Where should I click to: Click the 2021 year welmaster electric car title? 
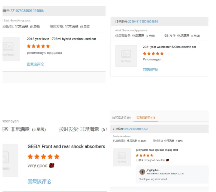pos(169,47)
